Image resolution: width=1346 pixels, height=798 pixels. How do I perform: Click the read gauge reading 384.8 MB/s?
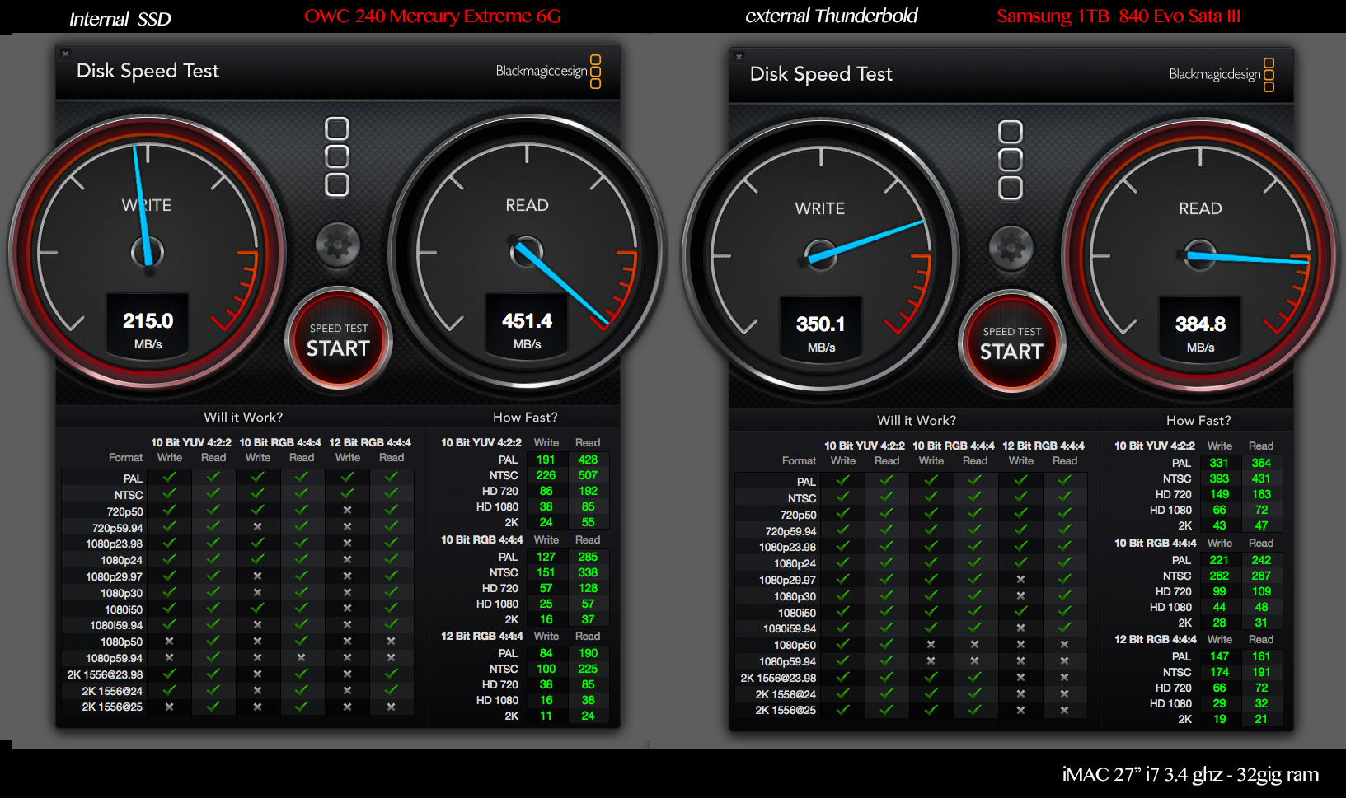(1200, 254)
